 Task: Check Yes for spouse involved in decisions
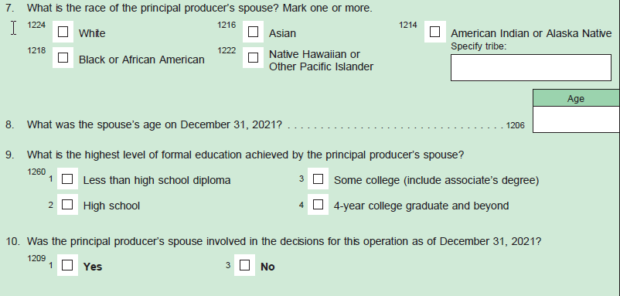point(67,265)
